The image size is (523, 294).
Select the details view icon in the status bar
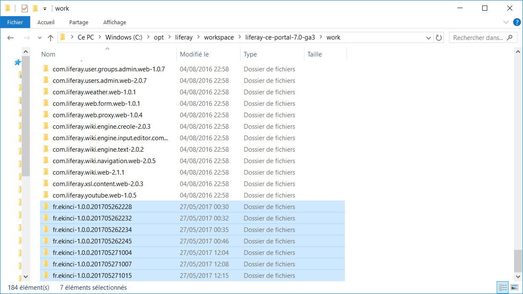503,287
